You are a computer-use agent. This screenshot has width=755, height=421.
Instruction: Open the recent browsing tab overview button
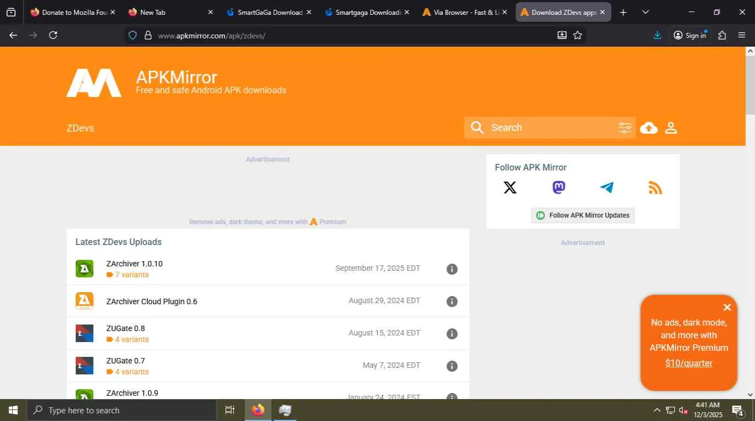pyautogui.click(x=12, y=12)
